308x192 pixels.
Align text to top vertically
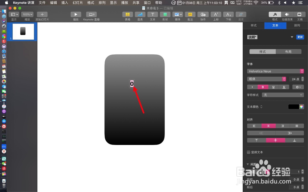[x=256, y=140]
